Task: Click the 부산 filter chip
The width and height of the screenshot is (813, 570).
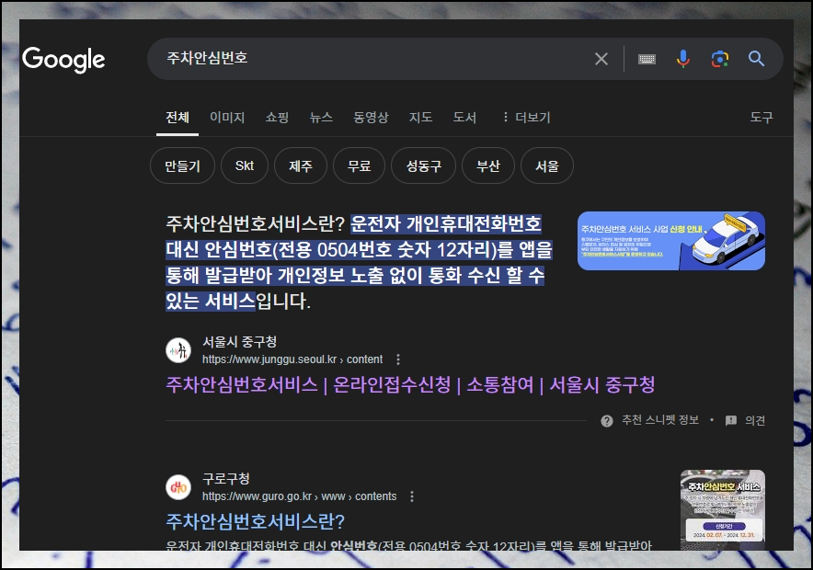Action: (x=488, y=165)
